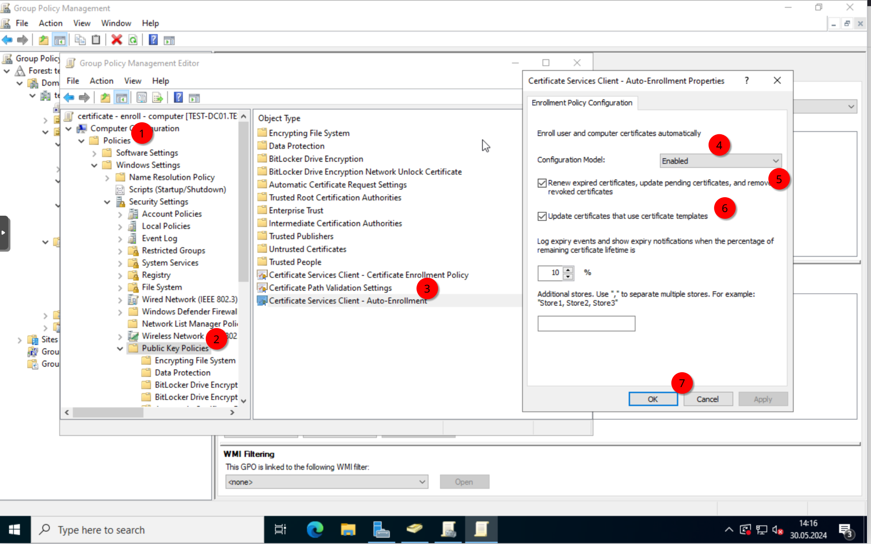This screenshot has height=544, width=871.
Task: Open Encrypting File System folder in object list
Action: point(309,133)
